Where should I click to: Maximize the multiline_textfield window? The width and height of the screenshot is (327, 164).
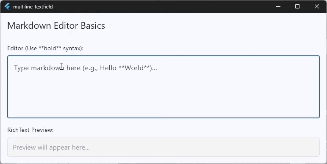297,6
